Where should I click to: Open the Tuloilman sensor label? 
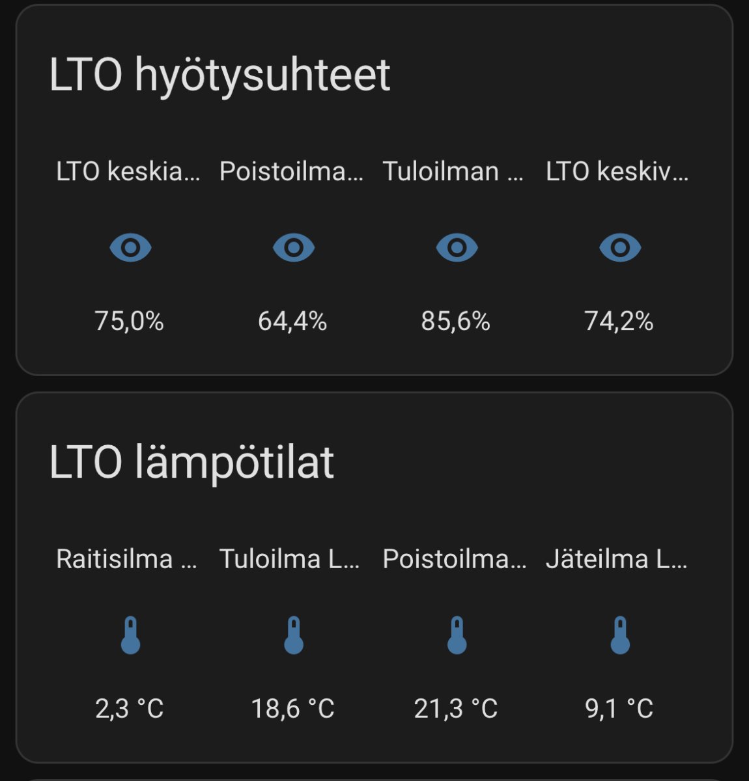(453, 172)
